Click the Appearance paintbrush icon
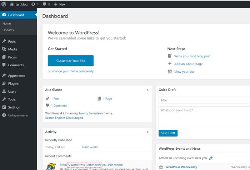The image size is (250, 170). pos(4,76)
